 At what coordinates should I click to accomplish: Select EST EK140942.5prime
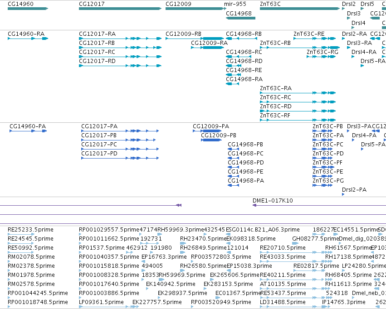pos(171,284)
